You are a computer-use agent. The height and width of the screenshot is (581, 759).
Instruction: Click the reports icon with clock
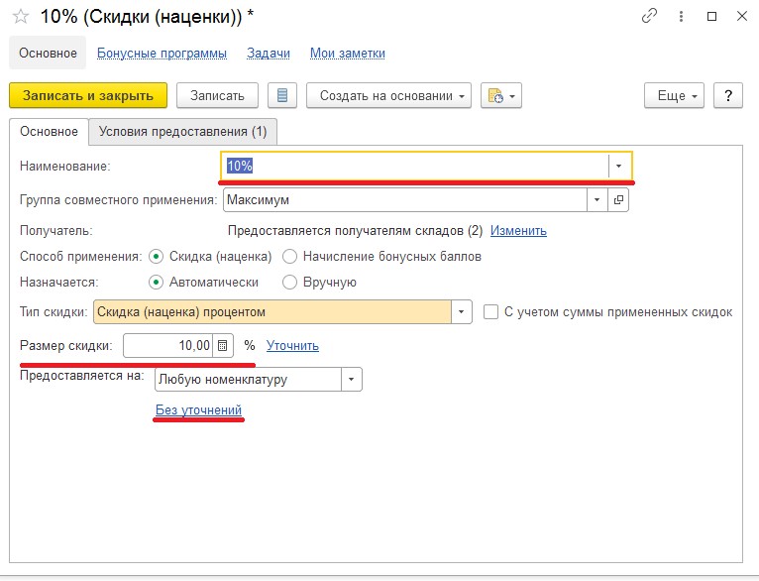500,95
